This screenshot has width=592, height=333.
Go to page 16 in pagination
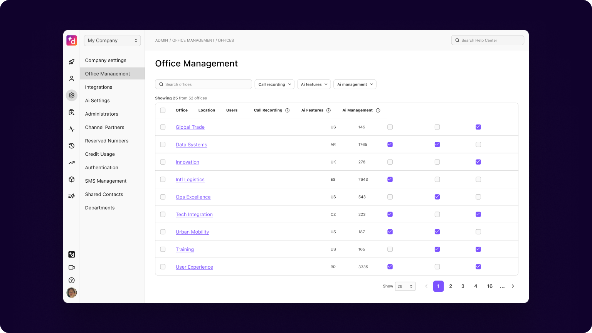tap(490, 286)
